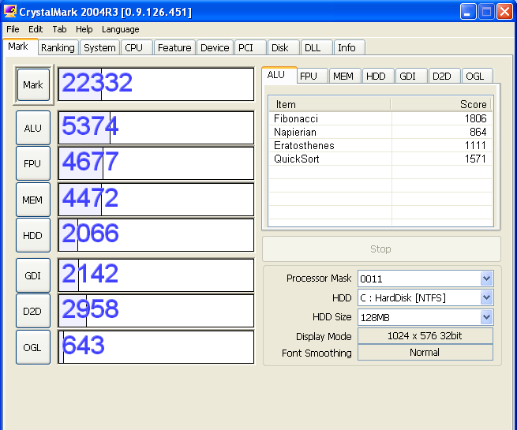This screenshot has width=517, height=430.
Task: Switch to the Ranking tab
Action: pyautogui.click(x=58, y=48)
